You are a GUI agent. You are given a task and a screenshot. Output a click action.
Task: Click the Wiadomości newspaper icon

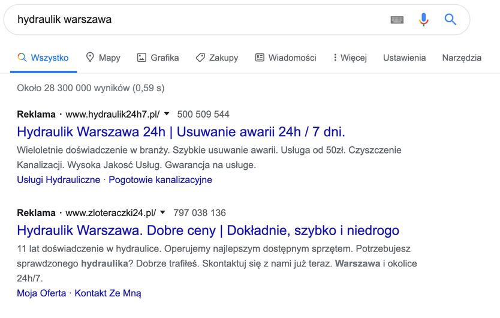coord(260,58)
